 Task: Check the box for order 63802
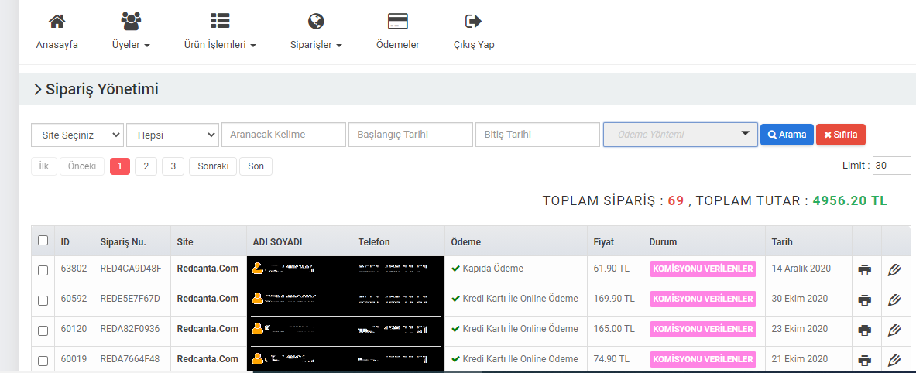point(43,270)
